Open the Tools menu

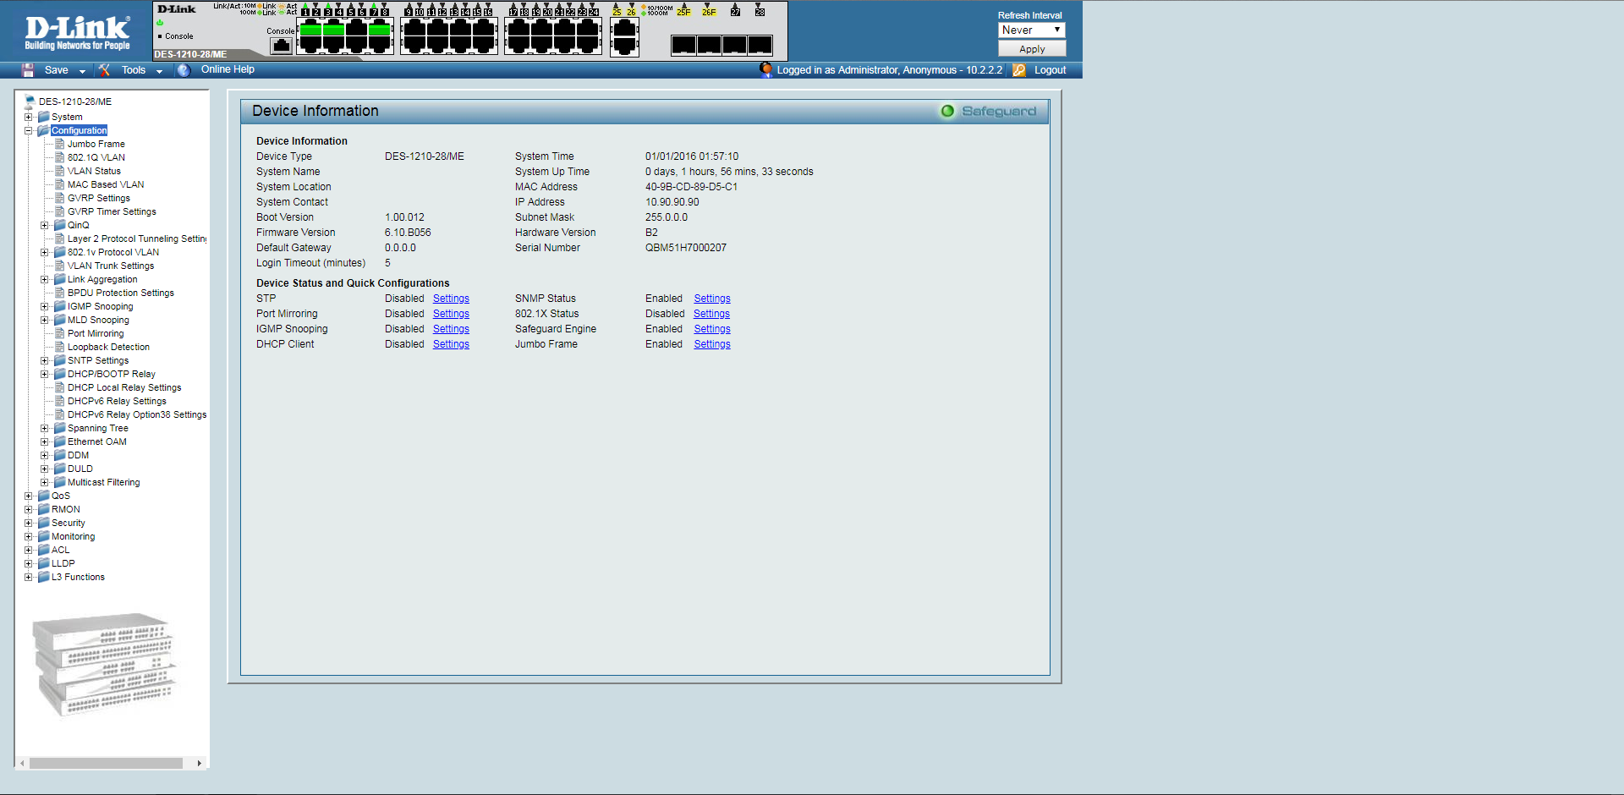[134, 70]
